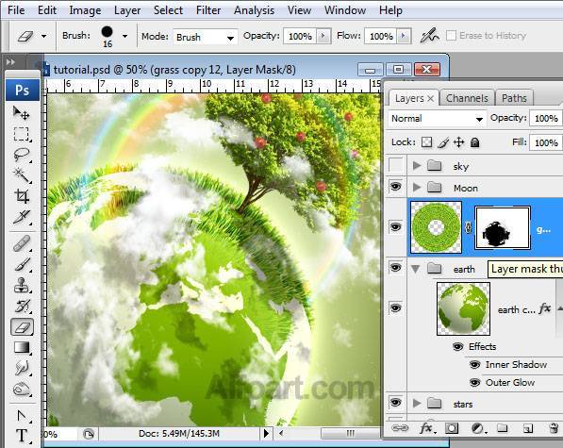The width and height of the screenshot is (563, 448).
Task: Open the Image menu
Action: (85, 10)
